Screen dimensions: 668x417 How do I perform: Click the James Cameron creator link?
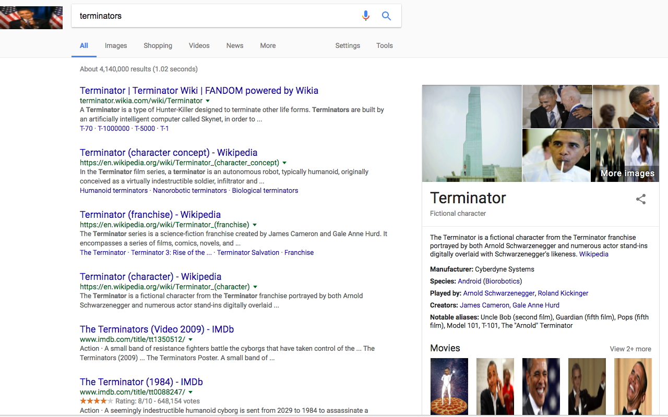pos(484,305)
